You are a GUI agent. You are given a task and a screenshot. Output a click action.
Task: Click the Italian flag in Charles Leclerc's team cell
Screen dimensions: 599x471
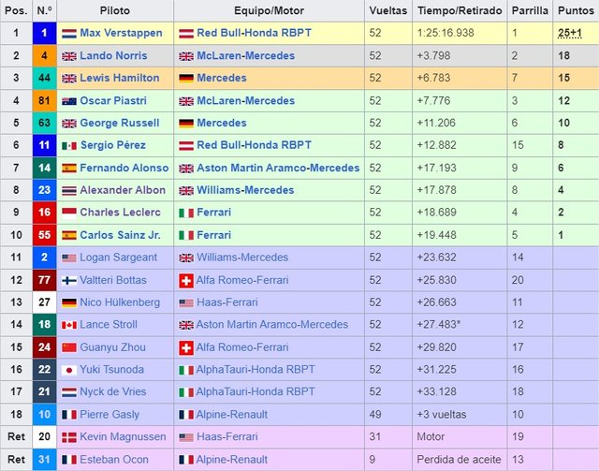[186, 213]
